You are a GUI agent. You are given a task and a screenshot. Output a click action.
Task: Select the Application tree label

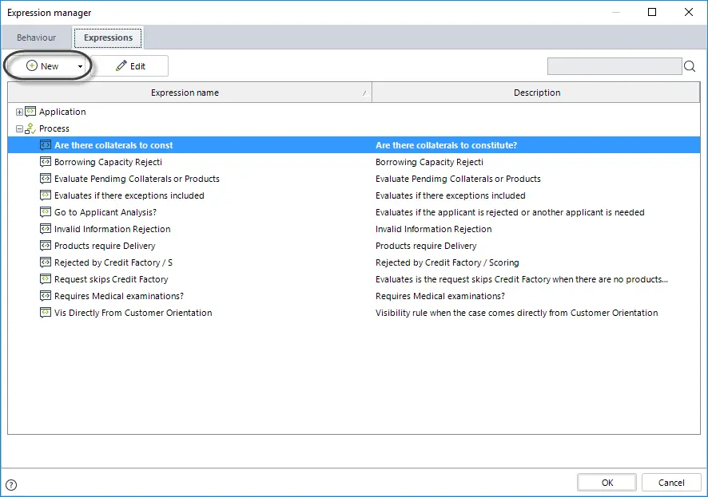pyautogui.click(x=62, y=112)
